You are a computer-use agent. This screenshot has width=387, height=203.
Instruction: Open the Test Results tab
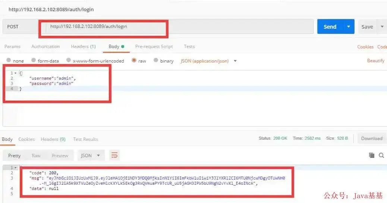pos(85,139)
